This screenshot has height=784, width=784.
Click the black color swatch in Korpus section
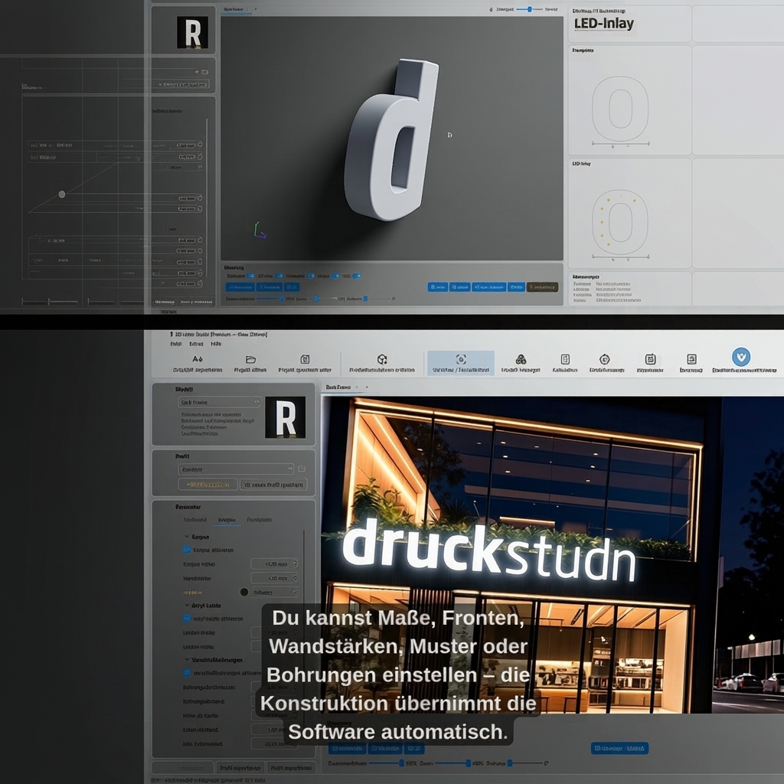pos(244,592)
